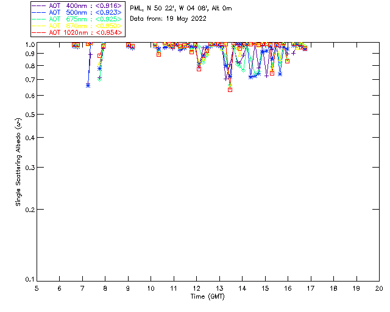Click the AOT 1020nm legend entry
390x312 pixels.
(x=77, y=32)
